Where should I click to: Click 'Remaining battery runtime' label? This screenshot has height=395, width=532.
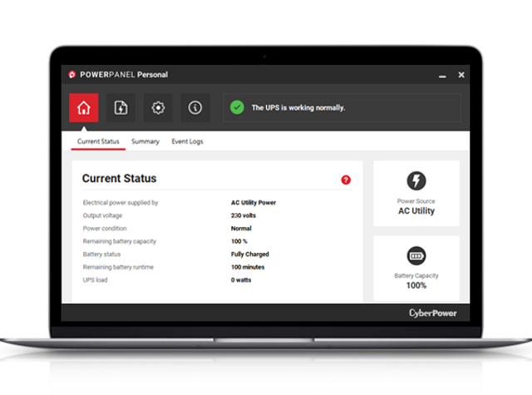(x=118, y=267)
